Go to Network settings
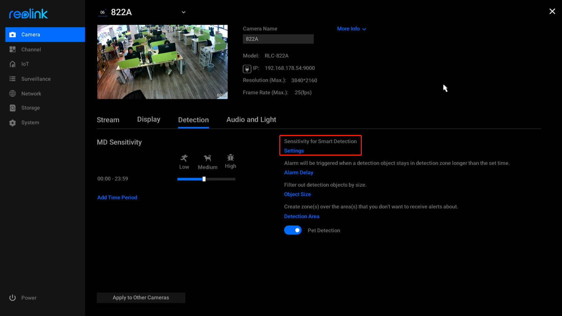Image resolution: width=562 pixels, height=316 pixels. coord(31,94)
